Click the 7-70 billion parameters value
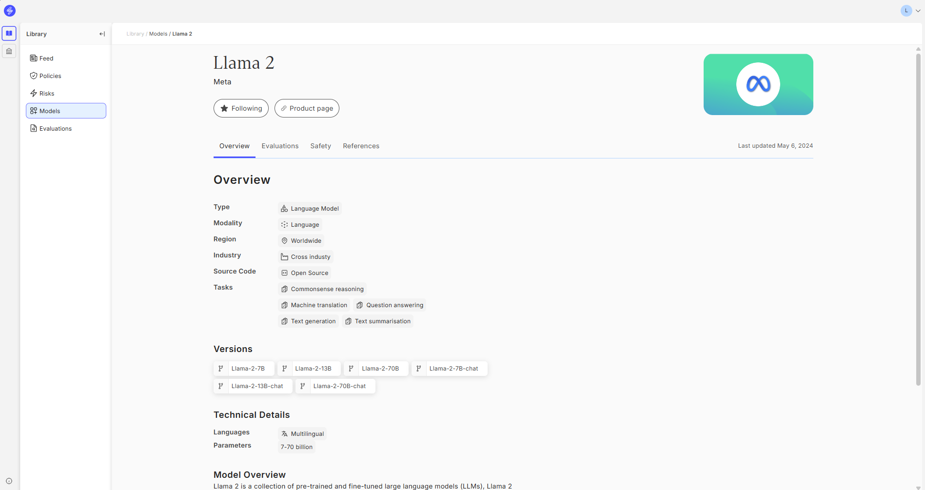The image size is (925, 490). click(296, 447)
